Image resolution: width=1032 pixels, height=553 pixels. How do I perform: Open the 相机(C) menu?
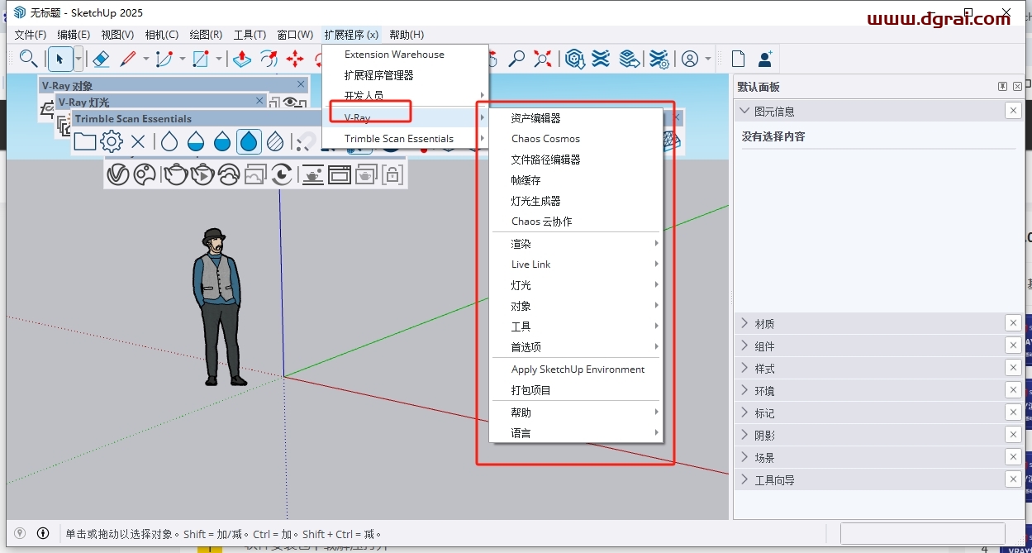click(161, 35)
